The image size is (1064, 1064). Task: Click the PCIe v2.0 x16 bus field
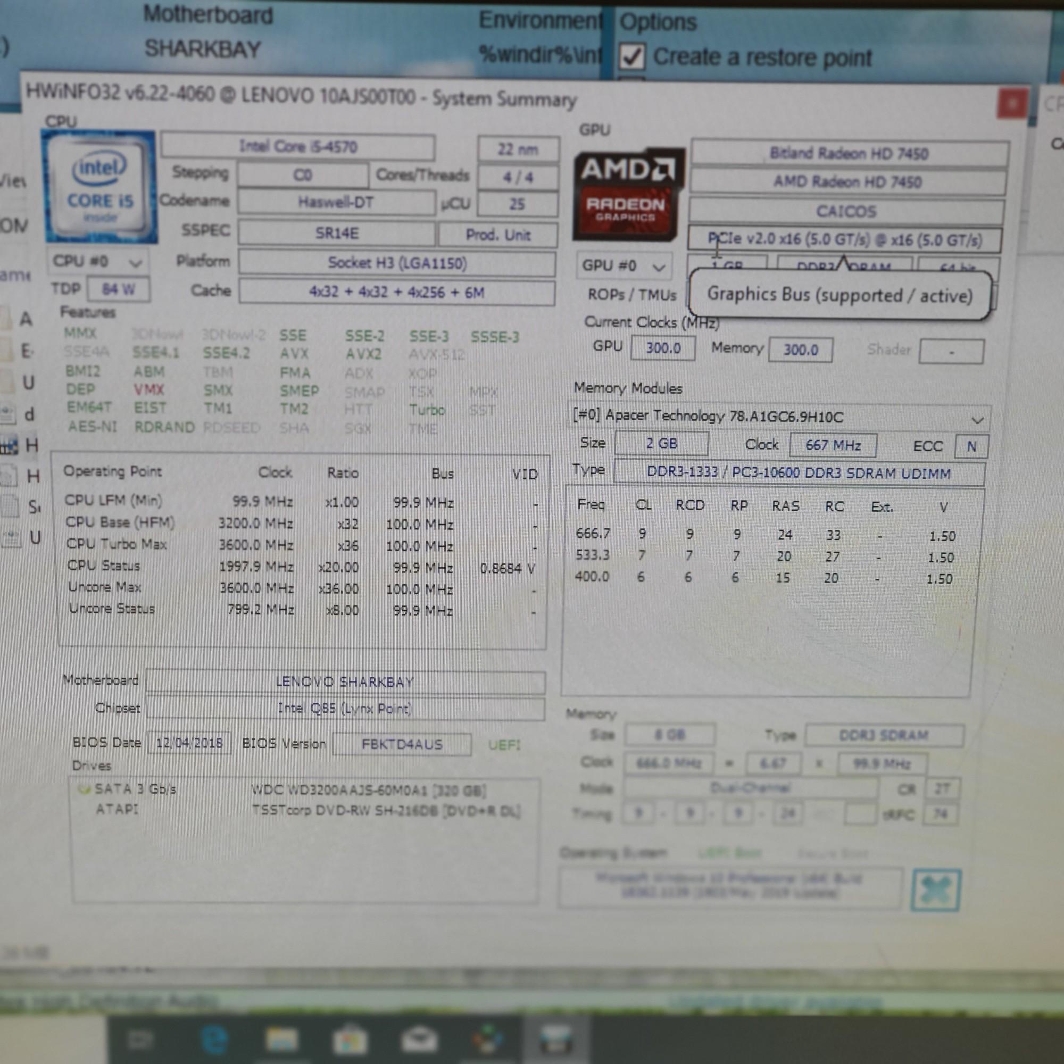(845, 239)
